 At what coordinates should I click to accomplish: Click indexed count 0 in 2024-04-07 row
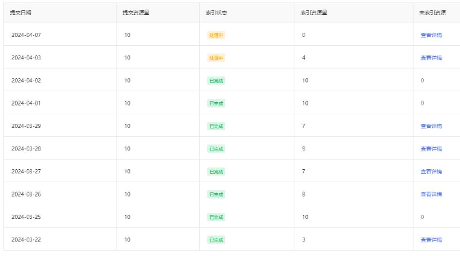[304, 35]
